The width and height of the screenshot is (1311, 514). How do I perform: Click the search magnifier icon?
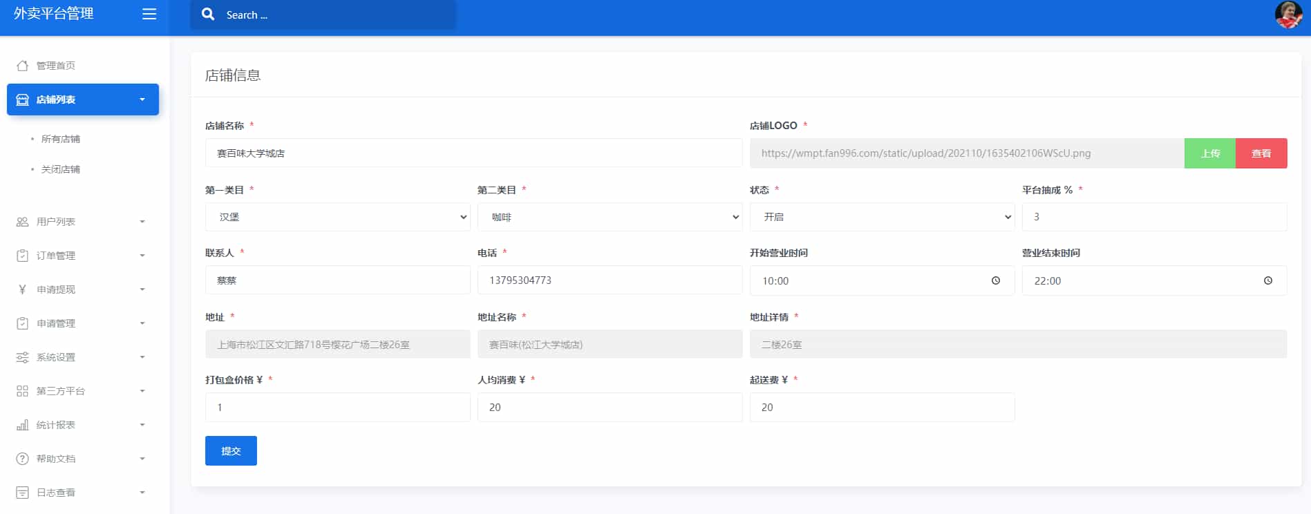[208, 15]
